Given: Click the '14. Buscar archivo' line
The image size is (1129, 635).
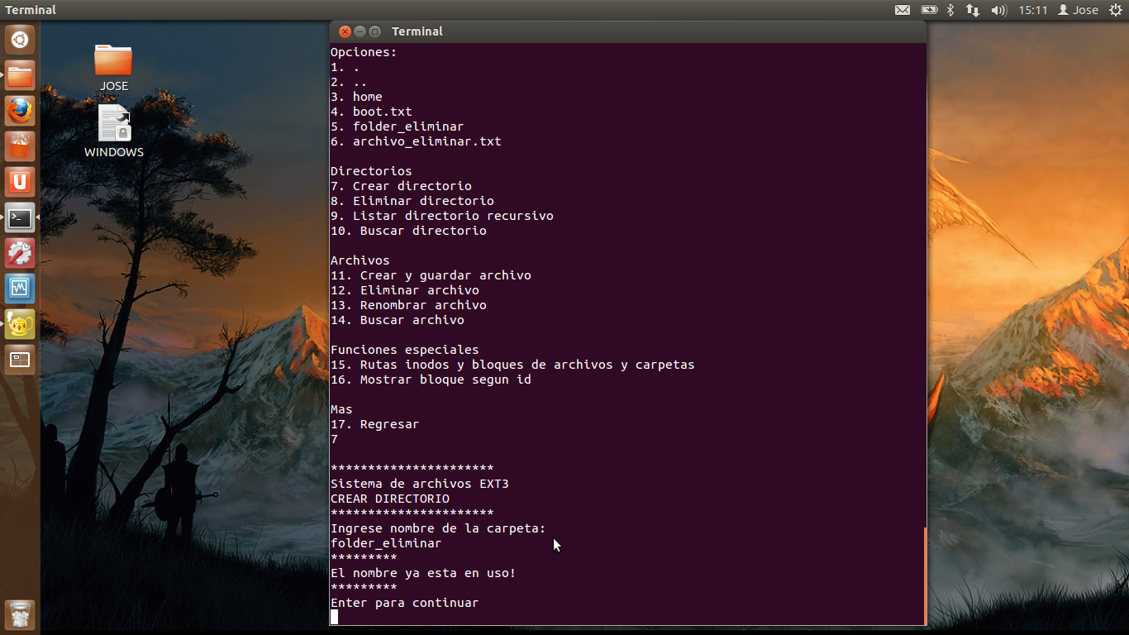Looking at the screenshot, I should pos(398,320).
